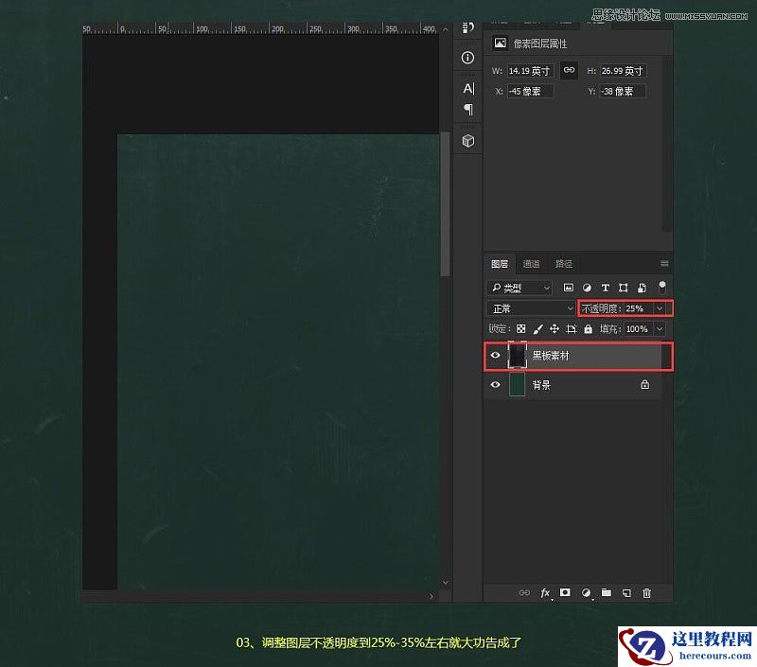Switch to the 路径 tab

coord(564,263)
